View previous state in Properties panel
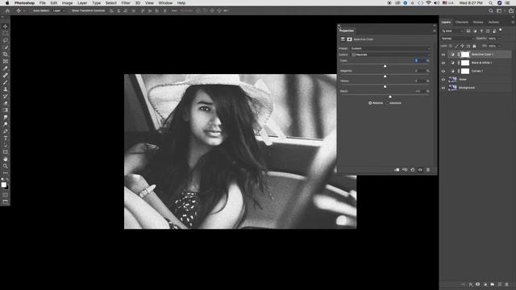This screenshot has width=516, height=290. (x=405, y=170)
